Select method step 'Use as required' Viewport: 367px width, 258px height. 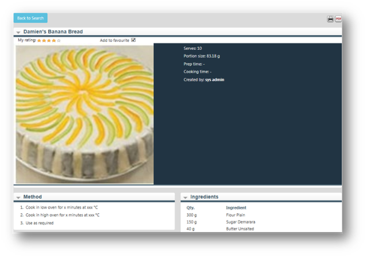click(40, 223)
